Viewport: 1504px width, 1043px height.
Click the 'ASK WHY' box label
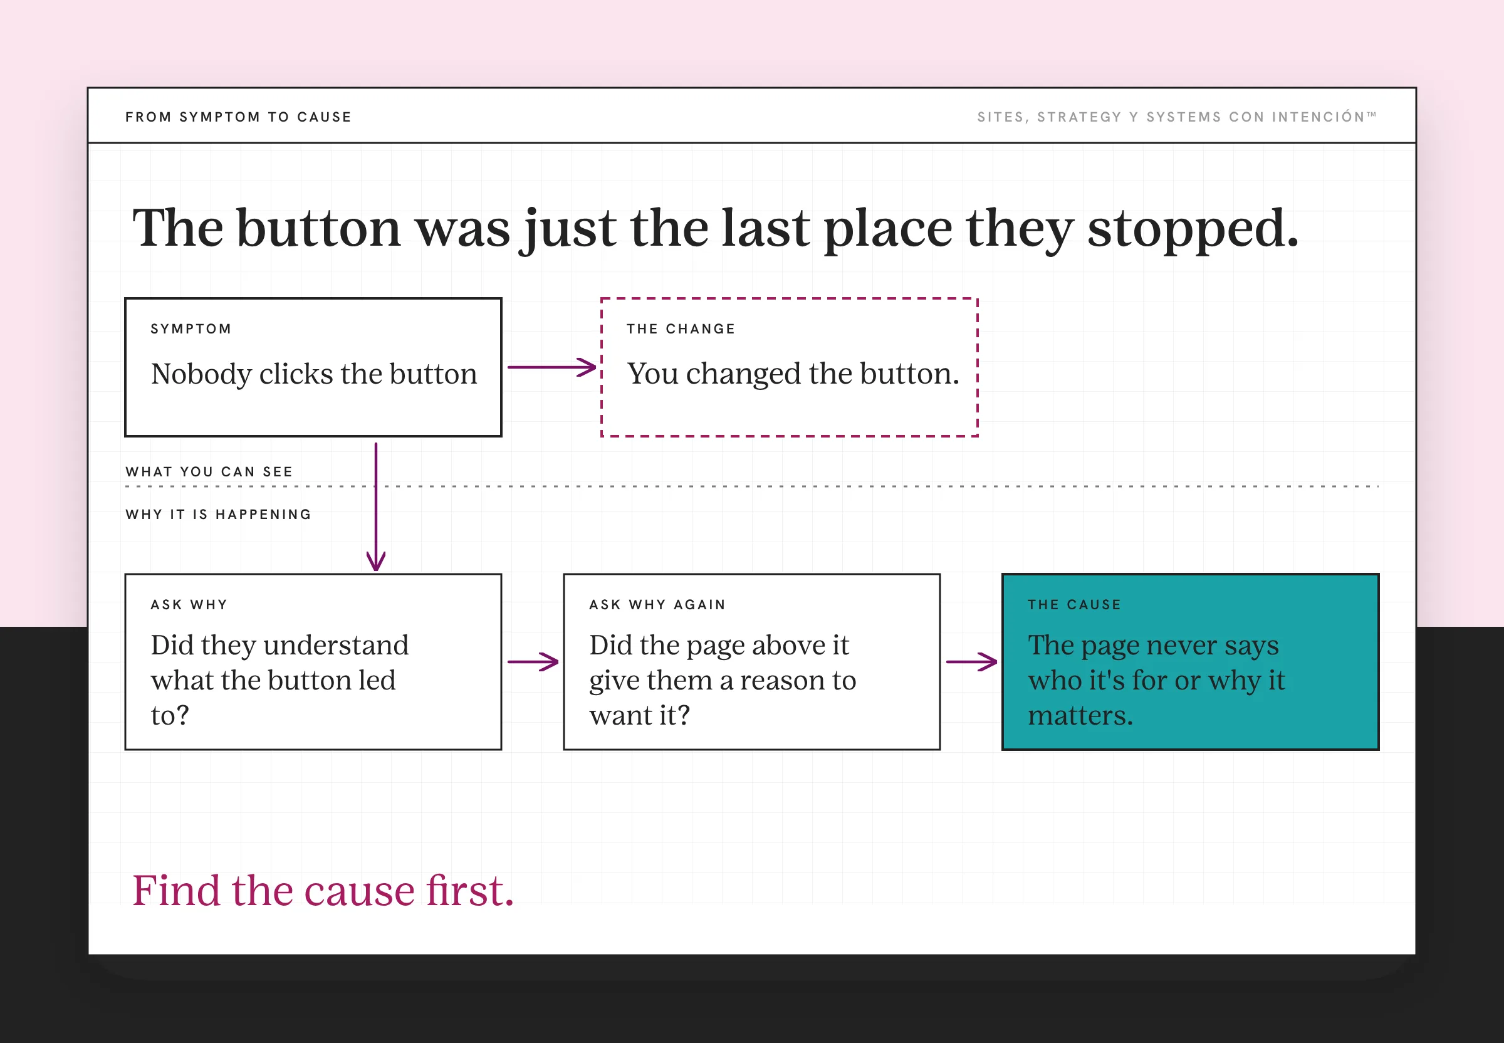pyautogui.click(x=189, y=604)
